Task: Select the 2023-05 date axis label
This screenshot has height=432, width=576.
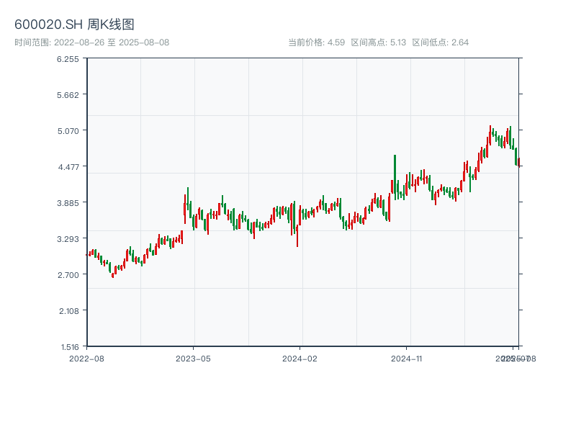Action: point(193,358)
